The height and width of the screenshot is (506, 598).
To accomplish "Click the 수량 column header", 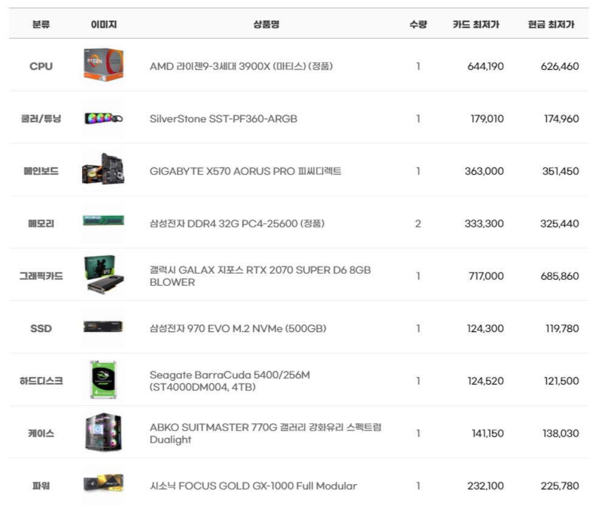I will pos(418,24).
